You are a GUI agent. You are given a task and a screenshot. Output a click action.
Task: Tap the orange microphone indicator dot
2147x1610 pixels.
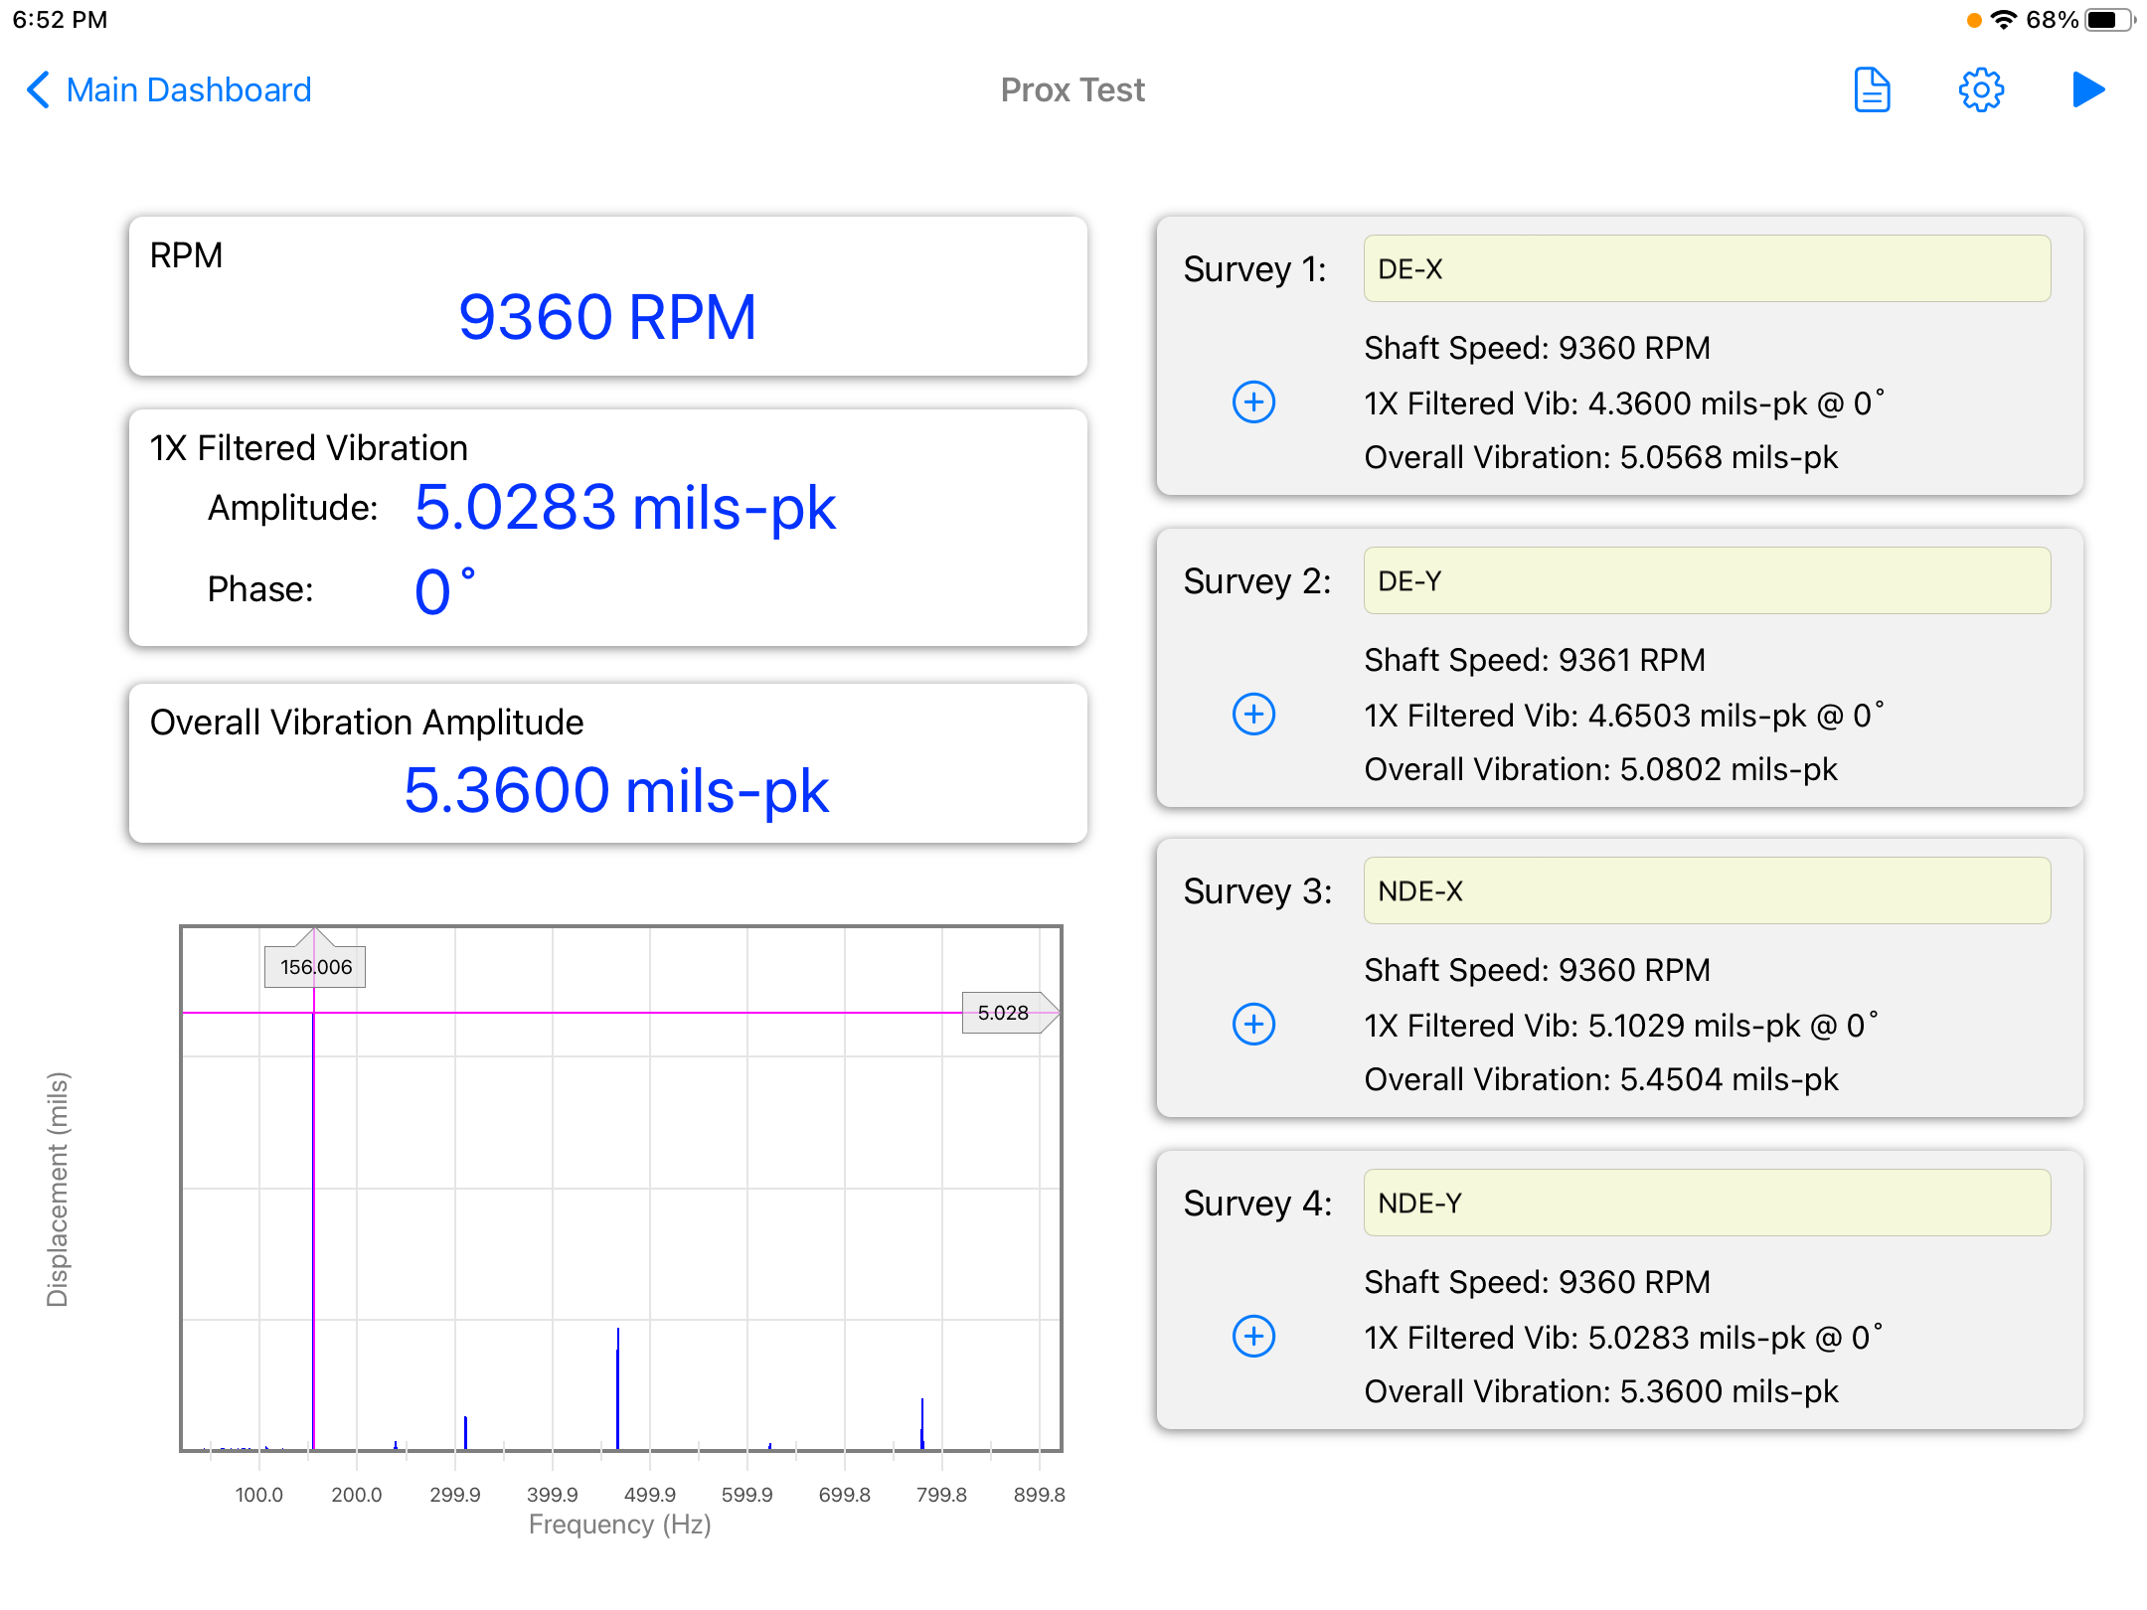[x=1974, y=20]
